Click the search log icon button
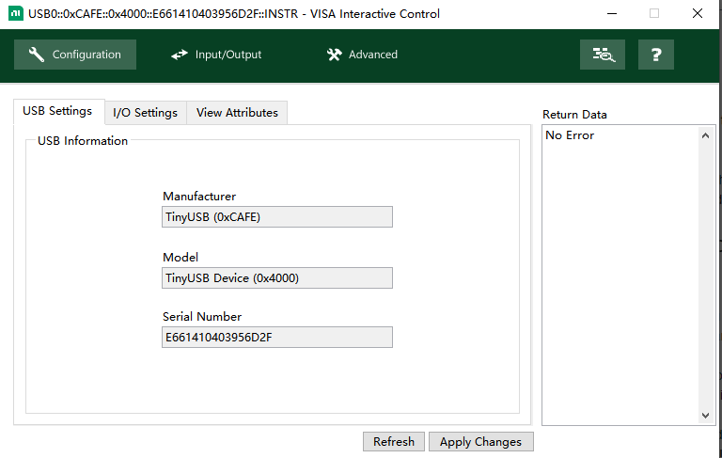722x458 pixels. tap(603, 55)
